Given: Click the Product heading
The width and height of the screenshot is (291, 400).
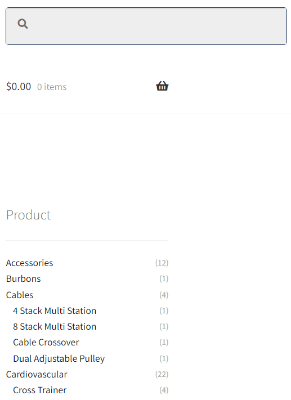Looking at the screenshot, I should 28,215.
